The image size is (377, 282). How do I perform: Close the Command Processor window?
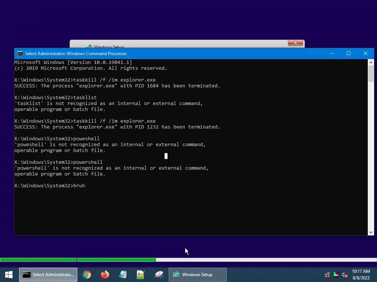[x=366, y=53]
